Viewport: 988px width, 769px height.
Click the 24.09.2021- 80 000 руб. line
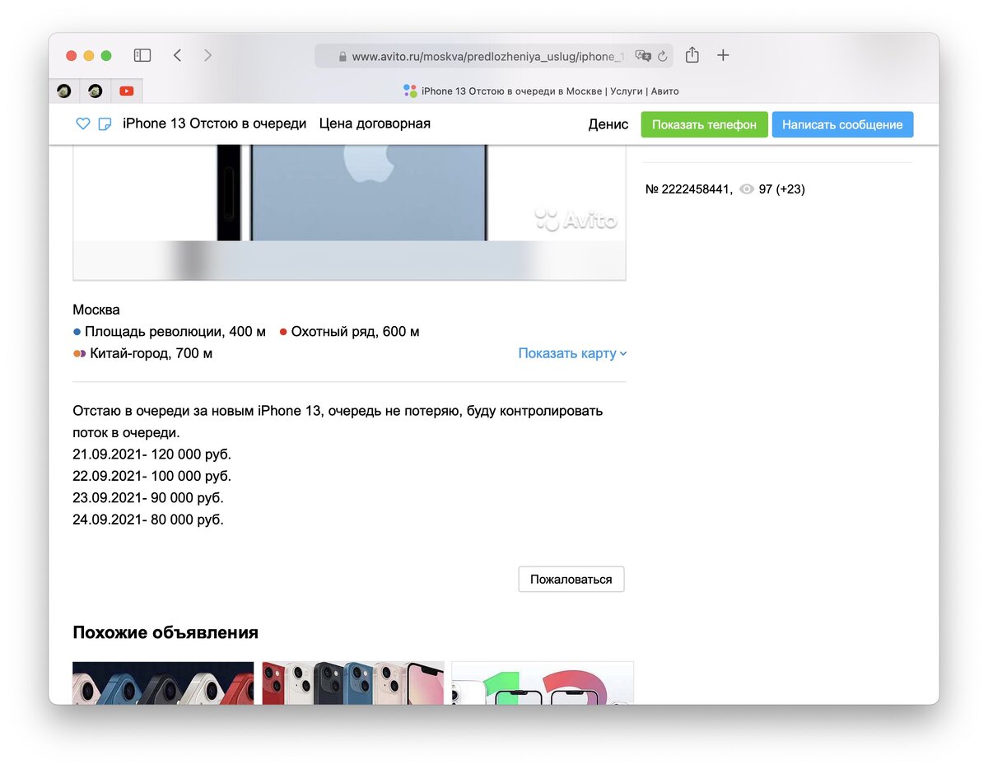click(x=148, y=520)
